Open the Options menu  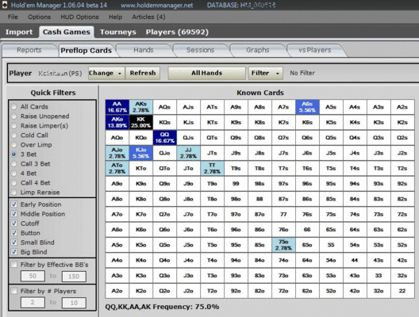(x=40, y=17)
